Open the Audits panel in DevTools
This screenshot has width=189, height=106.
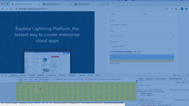(90, 75)
